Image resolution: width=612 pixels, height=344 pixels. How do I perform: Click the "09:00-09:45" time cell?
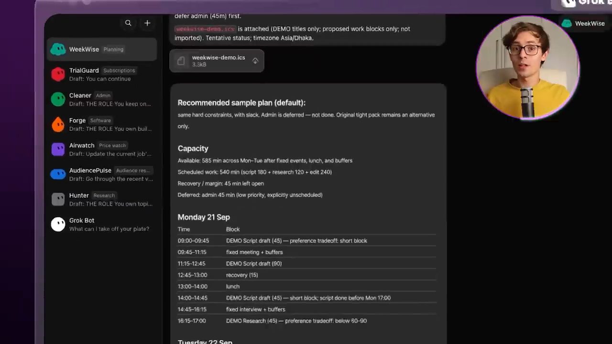193,241
